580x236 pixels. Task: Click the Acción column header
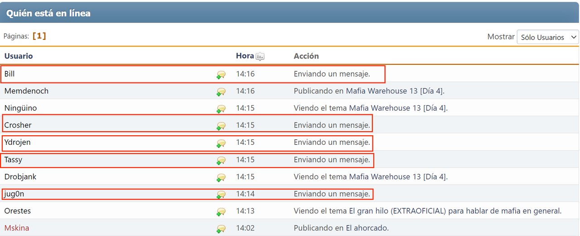pyautogui.click(x=306, y=56)
